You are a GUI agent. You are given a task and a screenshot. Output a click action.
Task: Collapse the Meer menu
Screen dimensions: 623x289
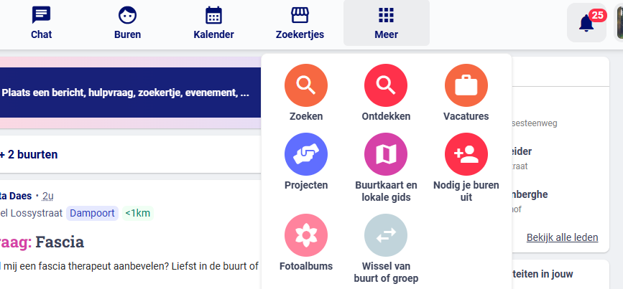(386, 23)
